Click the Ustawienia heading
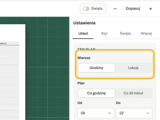Viewport: 160px width, 120px height. click(84, 23)
